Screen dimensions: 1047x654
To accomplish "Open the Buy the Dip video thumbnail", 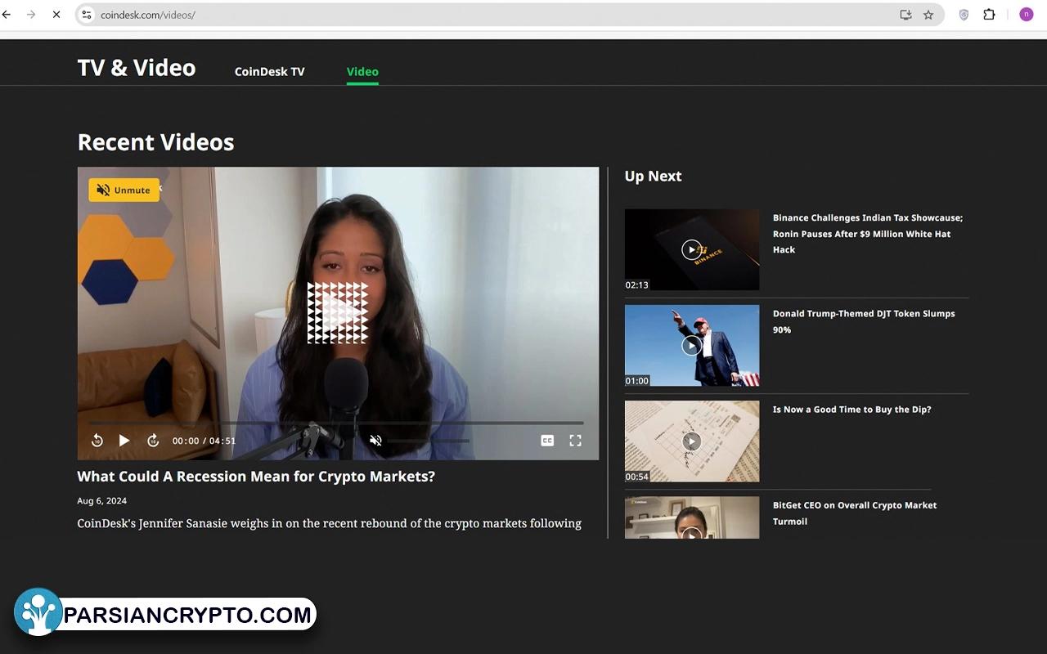I will pyautogui.click(x=692, y=441).
